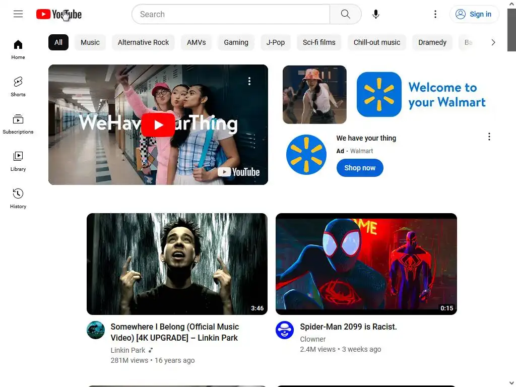The image size is (516, 387).
Task: Click the round Walmart spark avatar
Action: [306, 155]
